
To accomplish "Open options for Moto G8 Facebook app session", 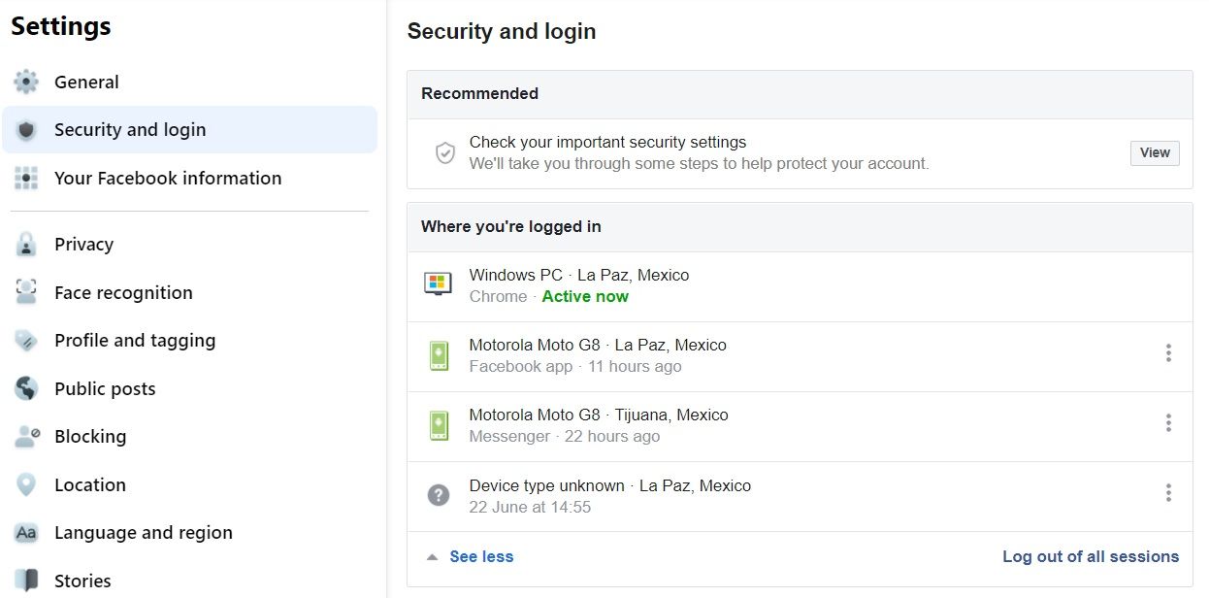I will [1168, 353].
